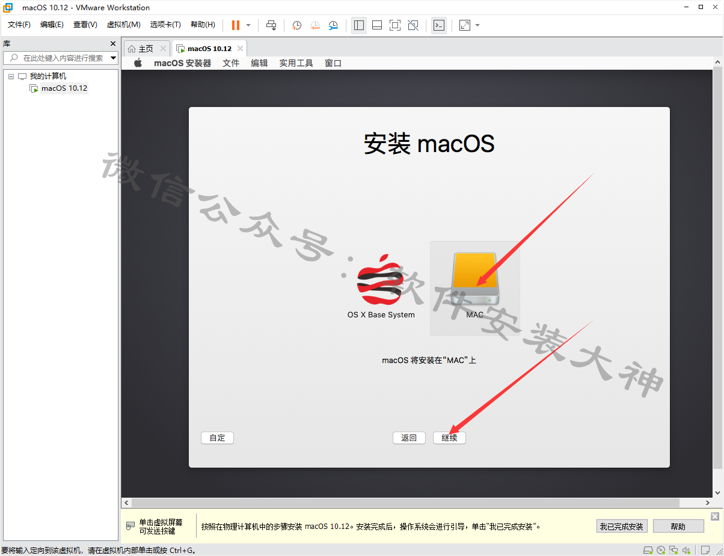The image size is (724, 556).
Task: Open the library search dropdown arrow
Action: coord(114,58)
